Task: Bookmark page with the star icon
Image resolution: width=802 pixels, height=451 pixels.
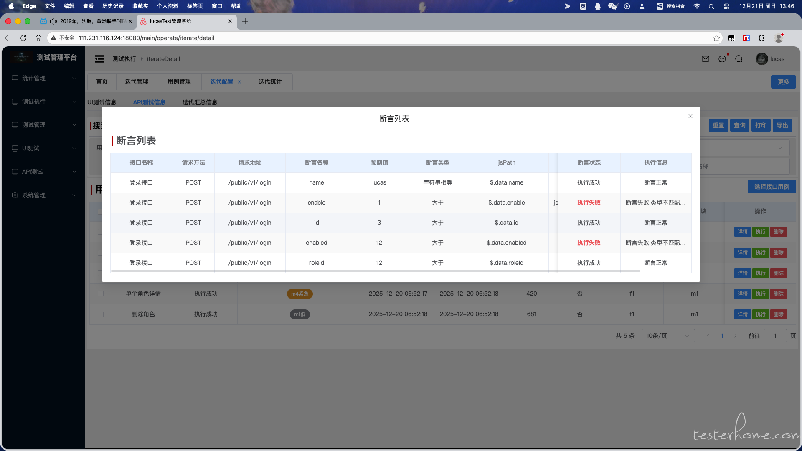Action: click(x=716, y=38)
